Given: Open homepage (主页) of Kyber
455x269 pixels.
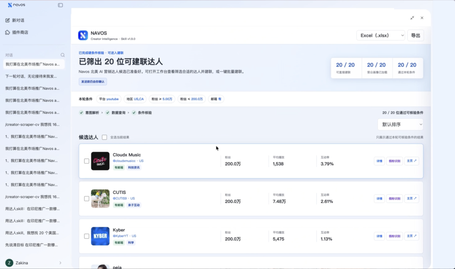Looking at the screenshot, I should [412, 236].
